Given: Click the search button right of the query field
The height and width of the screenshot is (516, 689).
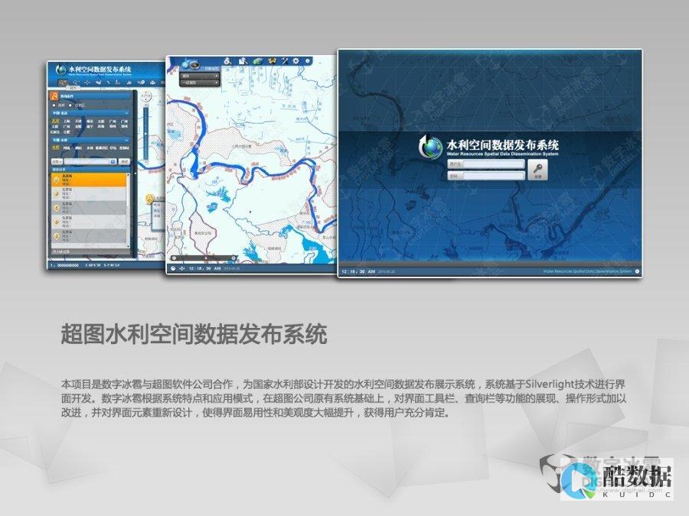Looking at the screenshot, I should tap(124, 161).
